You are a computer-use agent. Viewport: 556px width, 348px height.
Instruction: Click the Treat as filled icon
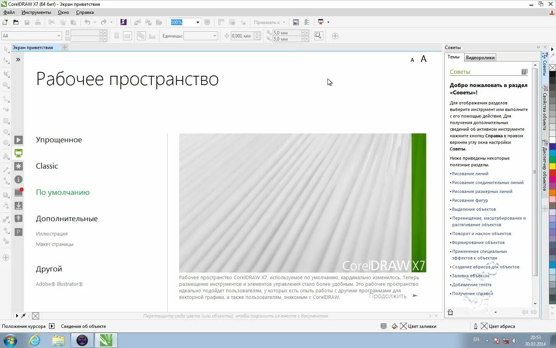tap(319, 36)
